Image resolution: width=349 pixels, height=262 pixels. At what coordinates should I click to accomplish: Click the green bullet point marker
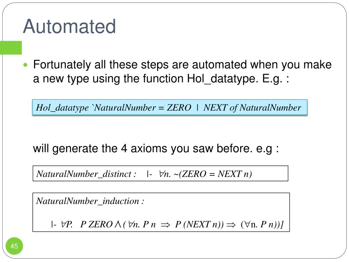click(25, 65)
